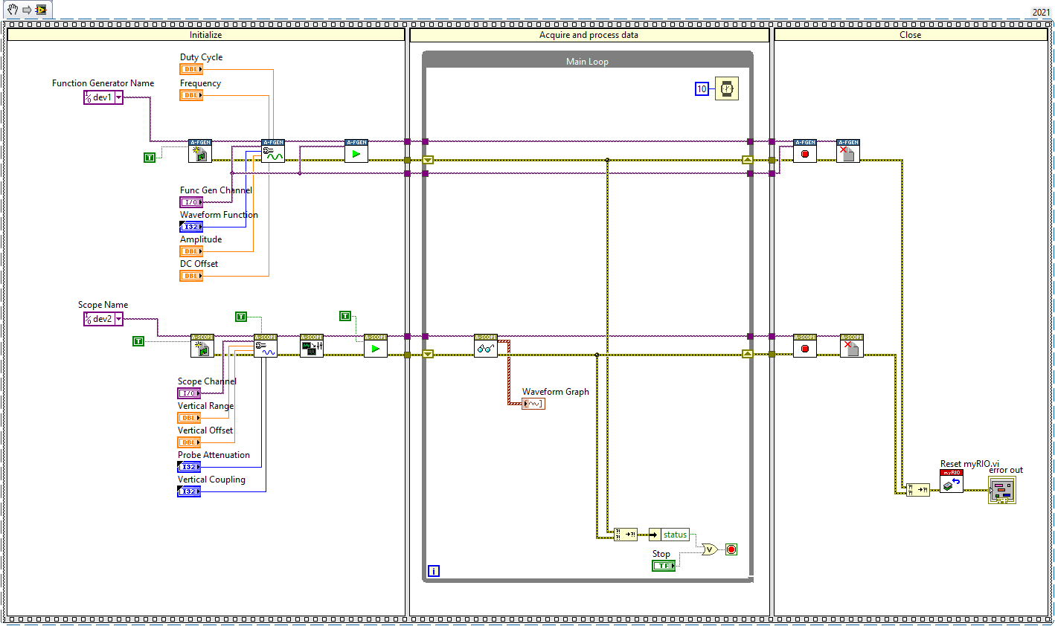Screen dimensions: 1055x626
Task: Select the Wait (ms) timer node
Action: [x=727, y=88]
